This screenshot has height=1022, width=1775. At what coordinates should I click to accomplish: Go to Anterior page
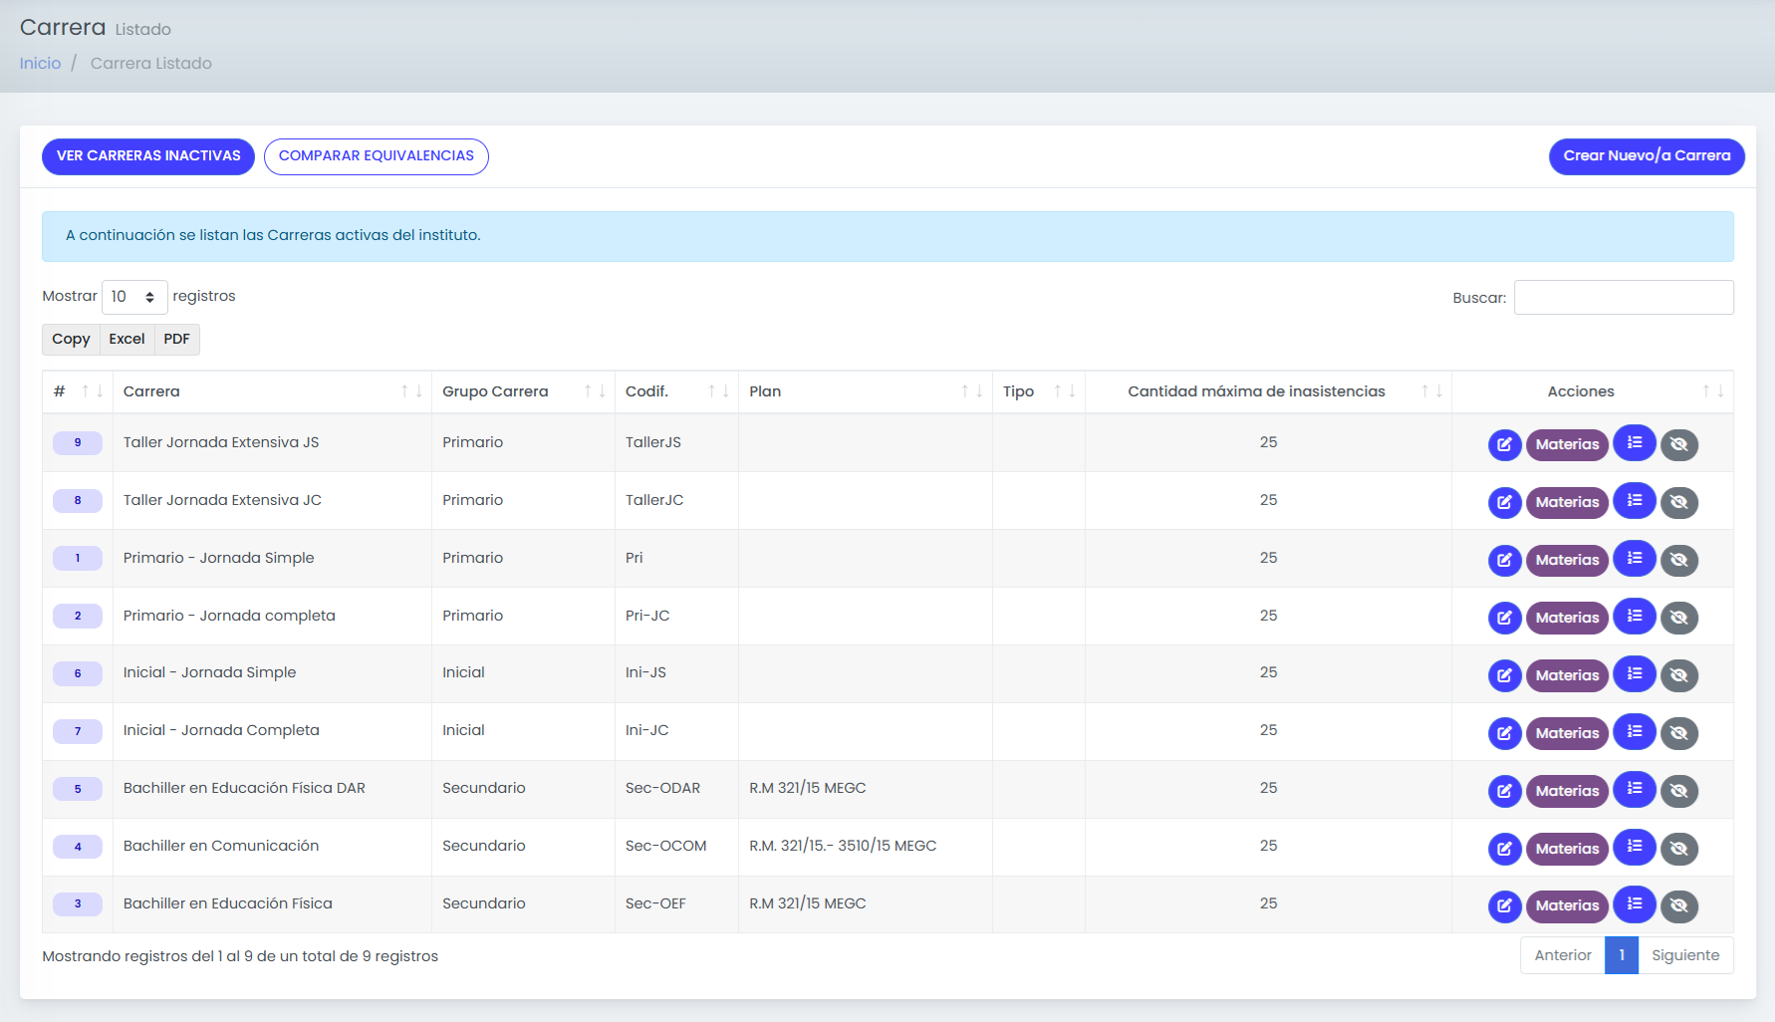click(1563, 955)
